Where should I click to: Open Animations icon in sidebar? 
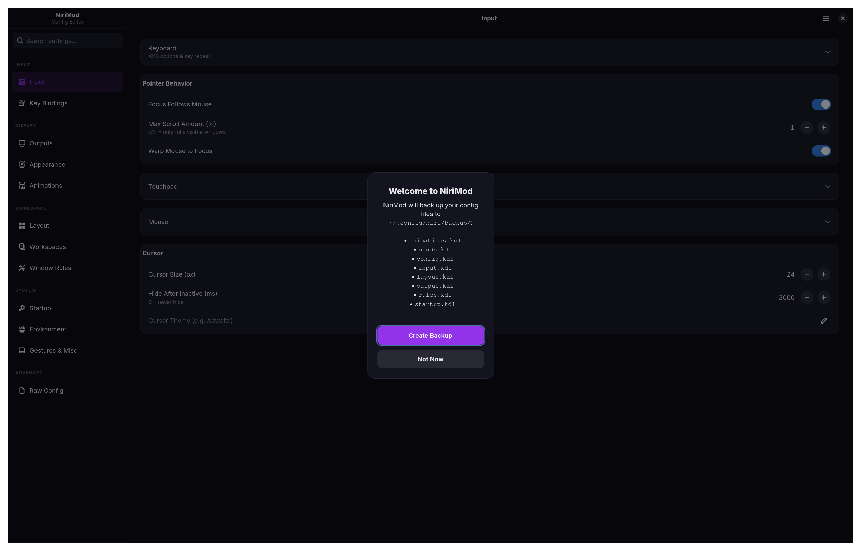click(22, 185)
